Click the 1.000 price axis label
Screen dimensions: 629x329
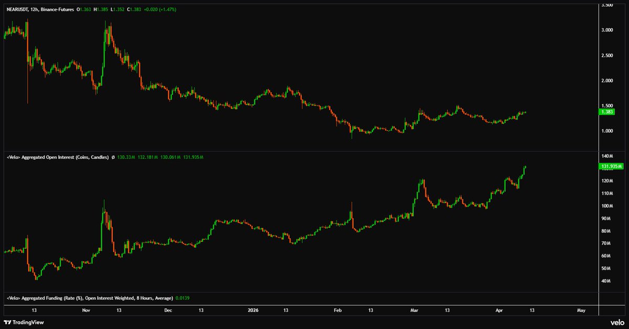coord(608,131)
